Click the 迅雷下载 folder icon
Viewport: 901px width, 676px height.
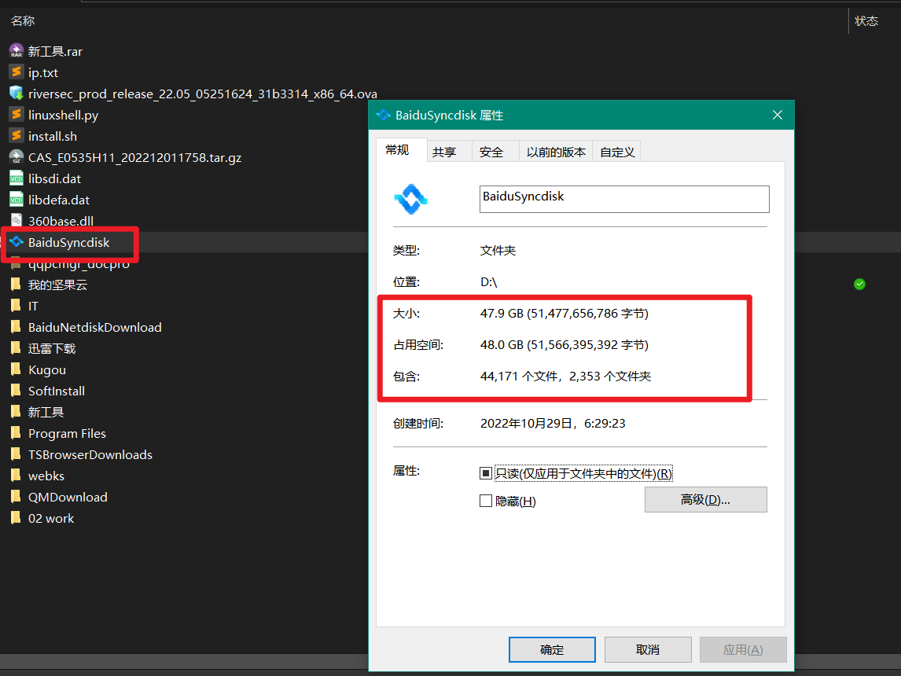click(16, 348)
